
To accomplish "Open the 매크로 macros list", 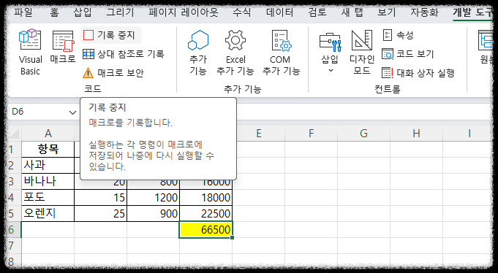I will 63,47.
